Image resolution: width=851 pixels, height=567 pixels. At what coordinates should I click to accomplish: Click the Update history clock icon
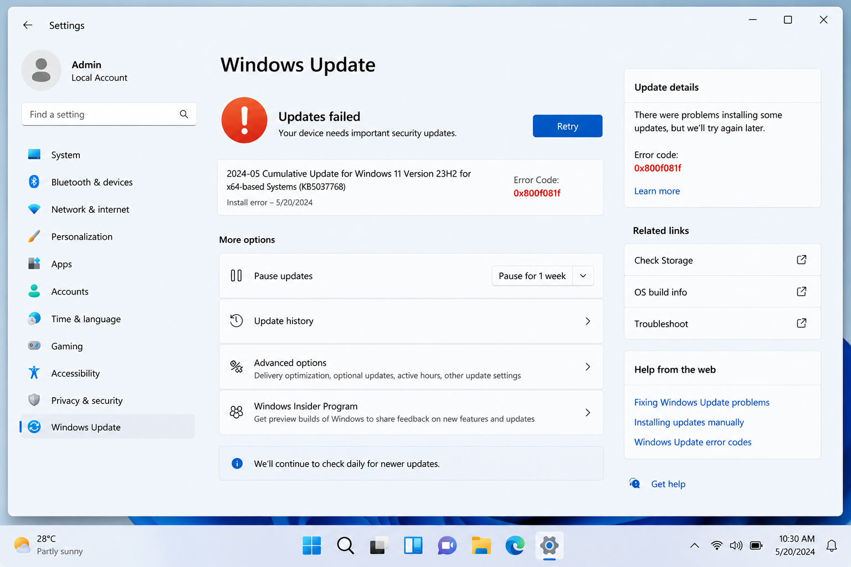coord(237,321)
